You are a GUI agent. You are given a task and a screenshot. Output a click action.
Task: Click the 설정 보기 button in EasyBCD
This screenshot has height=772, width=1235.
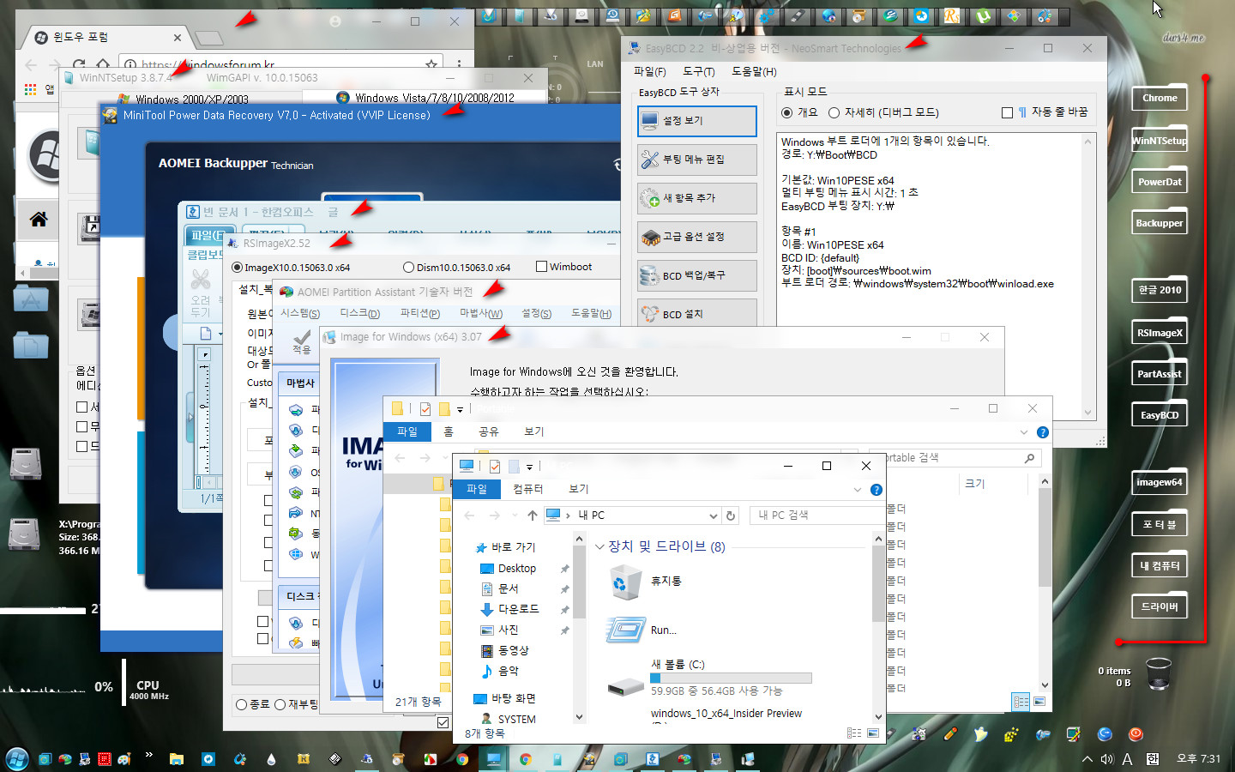pos(696,121)
